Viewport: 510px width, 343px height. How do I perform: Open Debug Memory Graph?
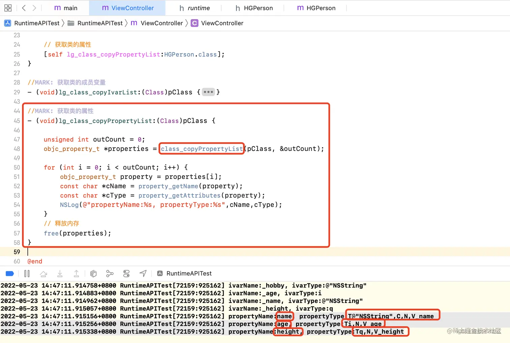[110, 274]
